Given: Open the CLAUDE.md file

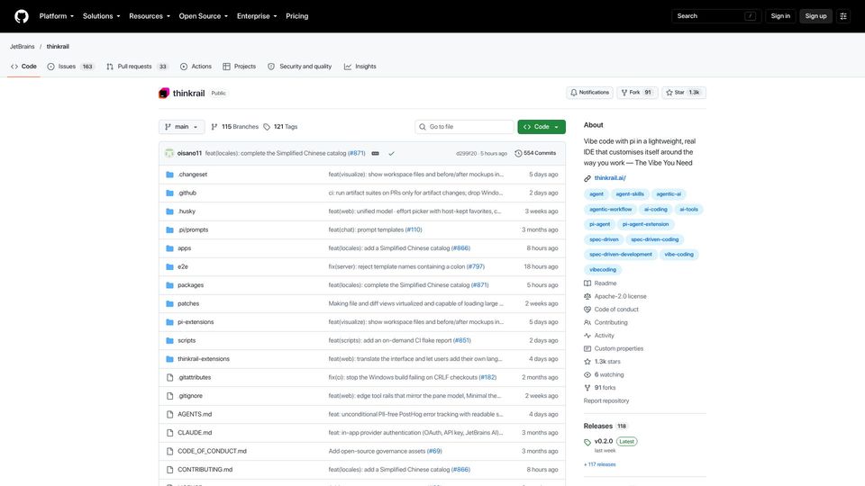Looking at the screenshot, I should click(195, 433).
